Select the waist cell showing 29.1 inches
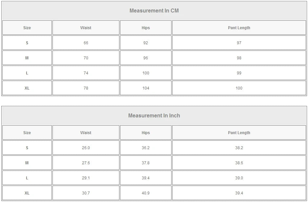The width and height of the screenshot is (308, 202). pos(86,178)
